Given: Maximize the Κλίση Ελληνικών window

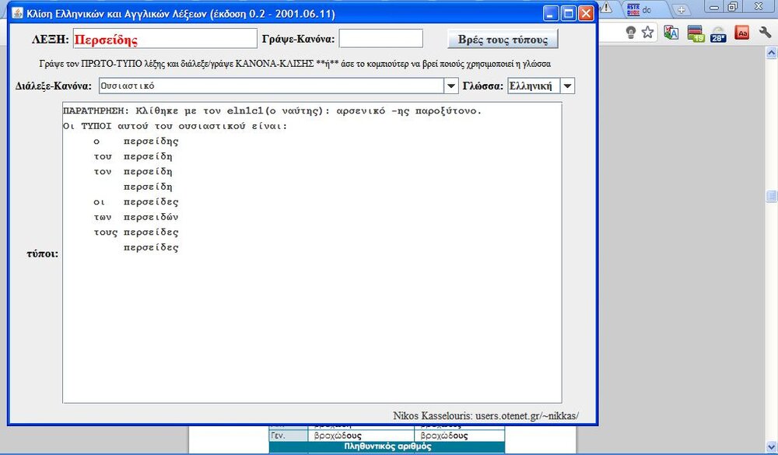Looking at the screenshot, I should click(568, 14).
